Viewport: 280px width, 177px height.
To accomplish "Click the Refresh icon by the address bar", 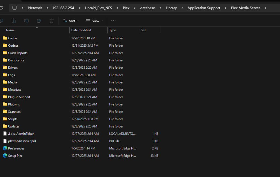I will [x=1, y=8].
